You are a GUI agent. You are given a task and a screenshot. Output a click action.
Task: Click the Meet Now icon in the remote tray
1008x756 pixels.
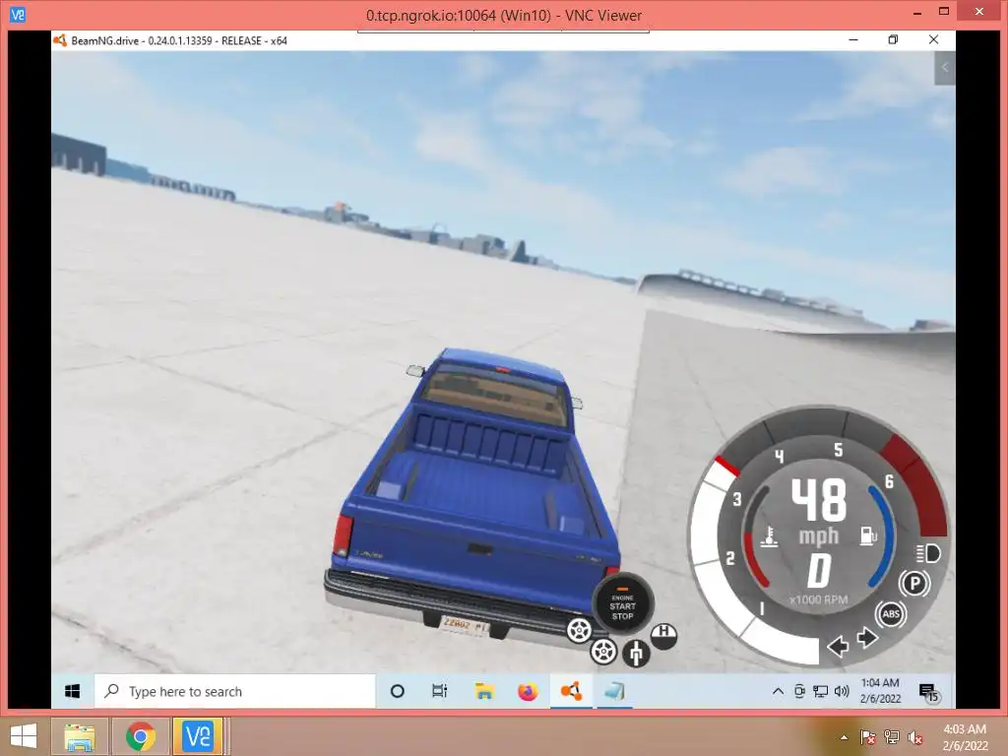pos(799,691)
